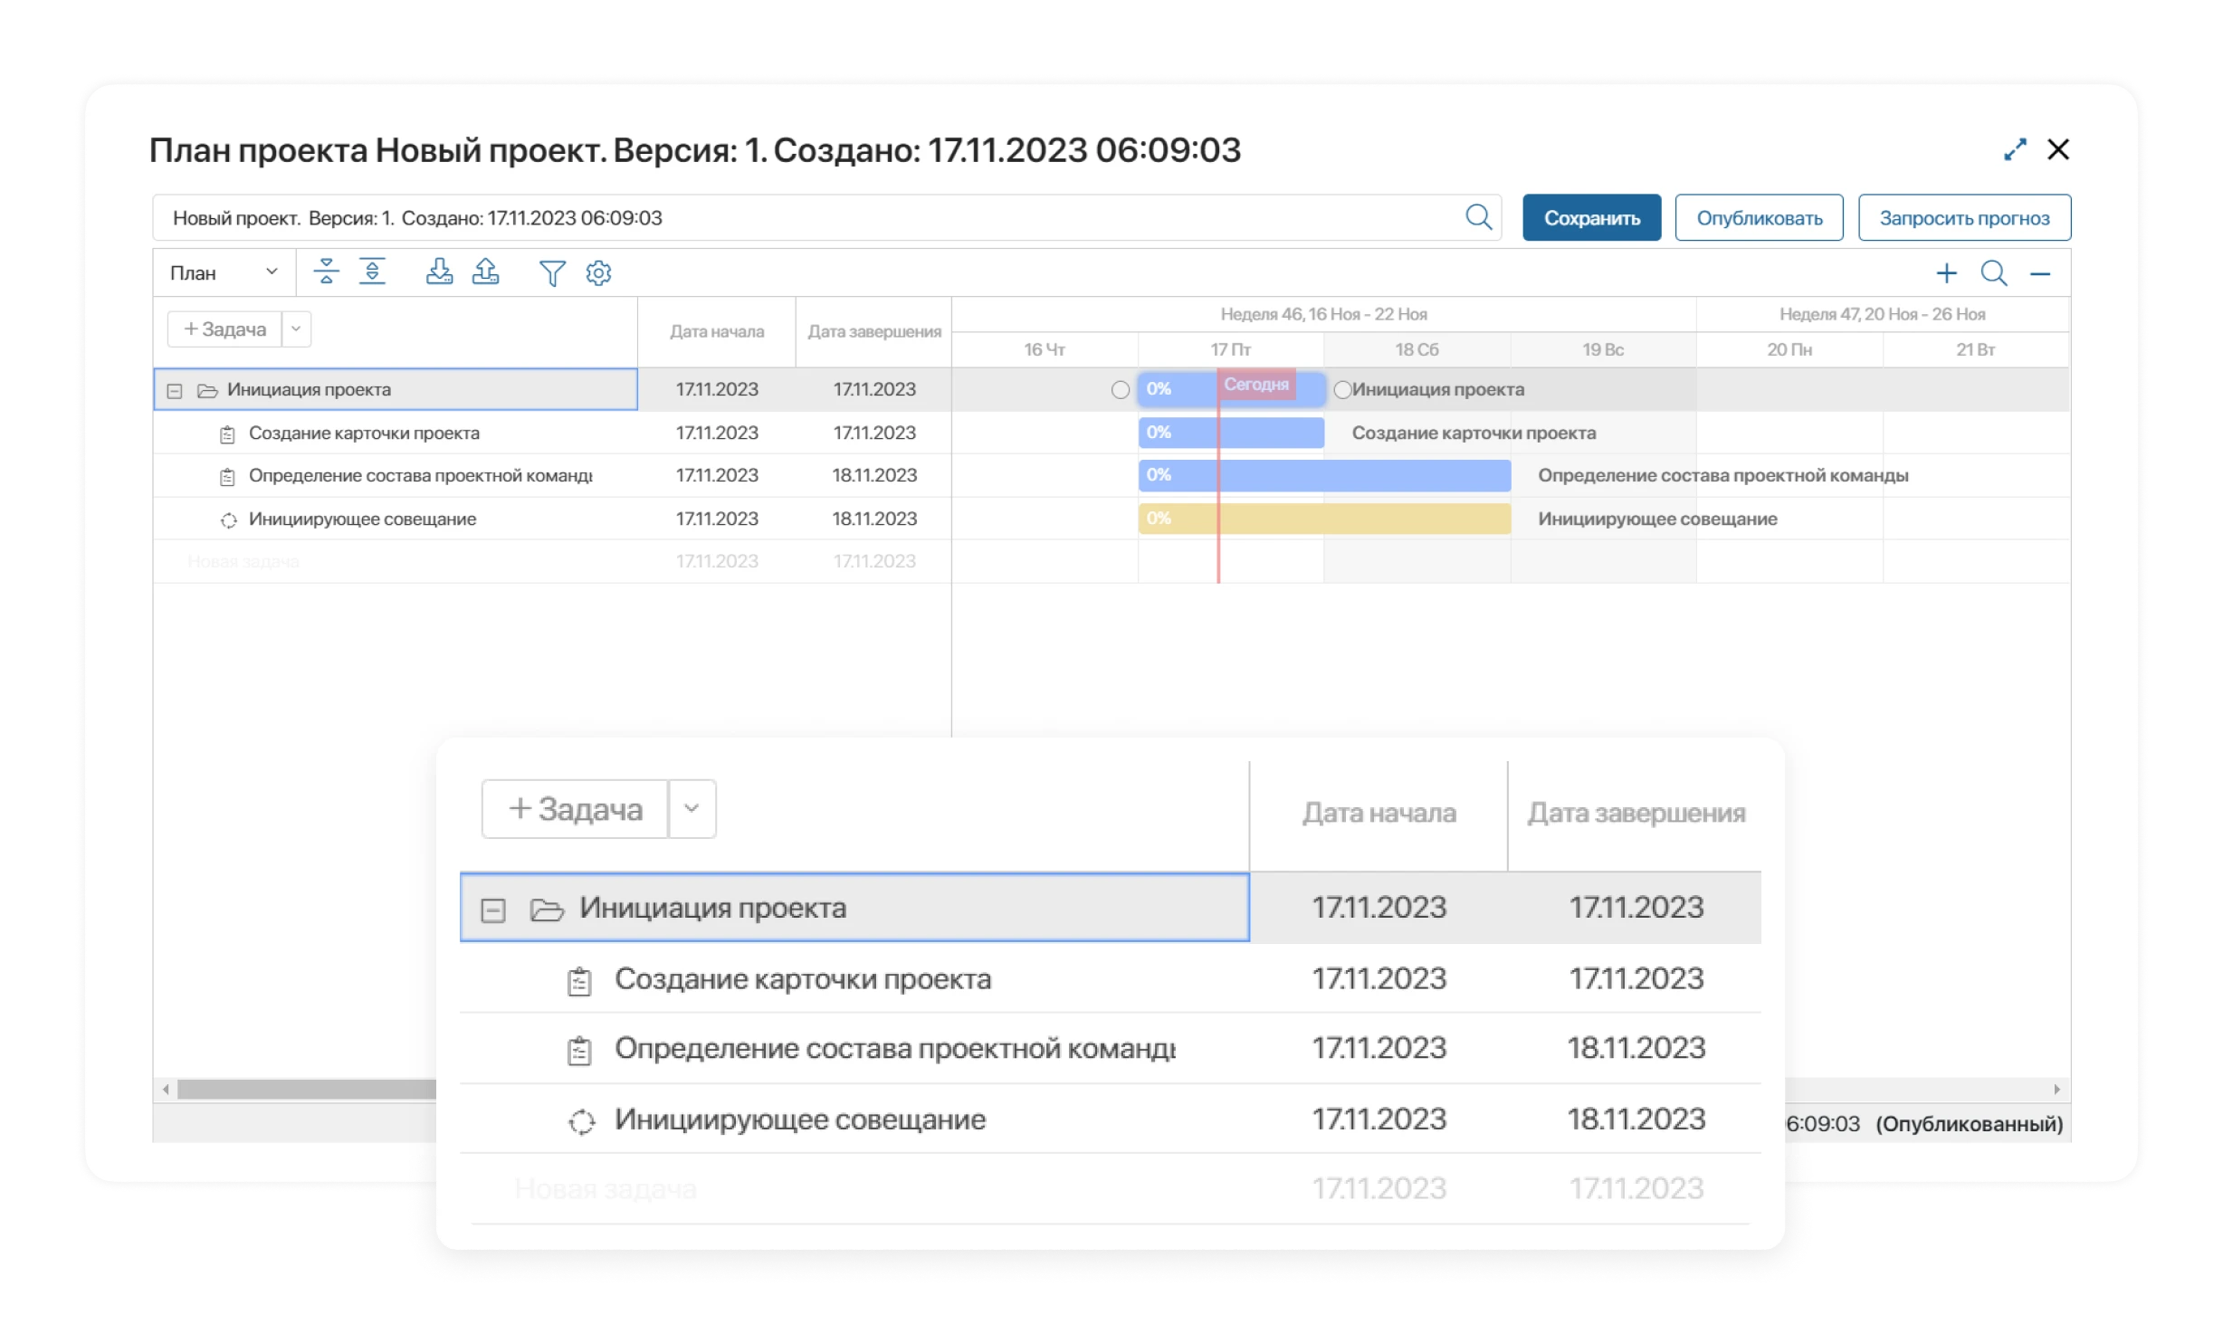Click left link circle of Инициация проекта bar
This screenshot has height=1334, width=2223.
point(1121,390)
